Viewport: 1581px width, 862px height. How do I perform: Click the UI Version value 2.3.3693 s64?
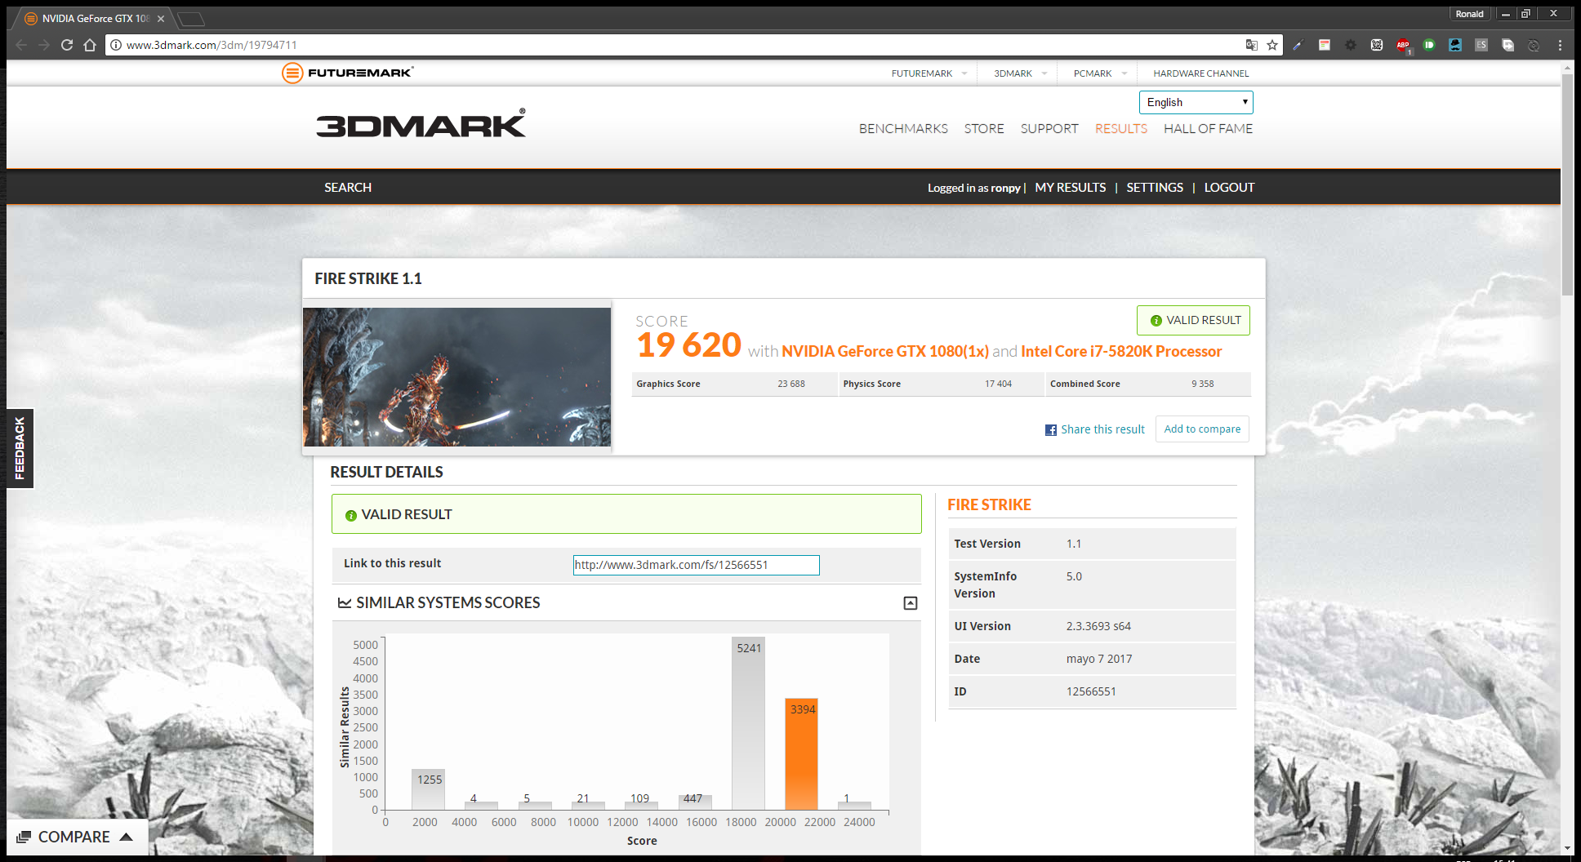tap(1098, 627)
